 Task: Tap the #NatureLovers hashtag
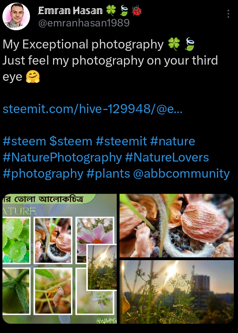pyautogui.click(x=167, y=157)
